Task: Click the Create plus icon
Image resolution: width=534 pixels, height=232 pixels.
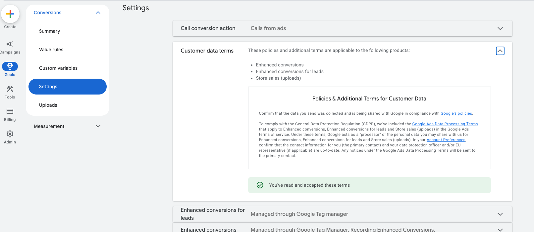Action: (10, 14)
